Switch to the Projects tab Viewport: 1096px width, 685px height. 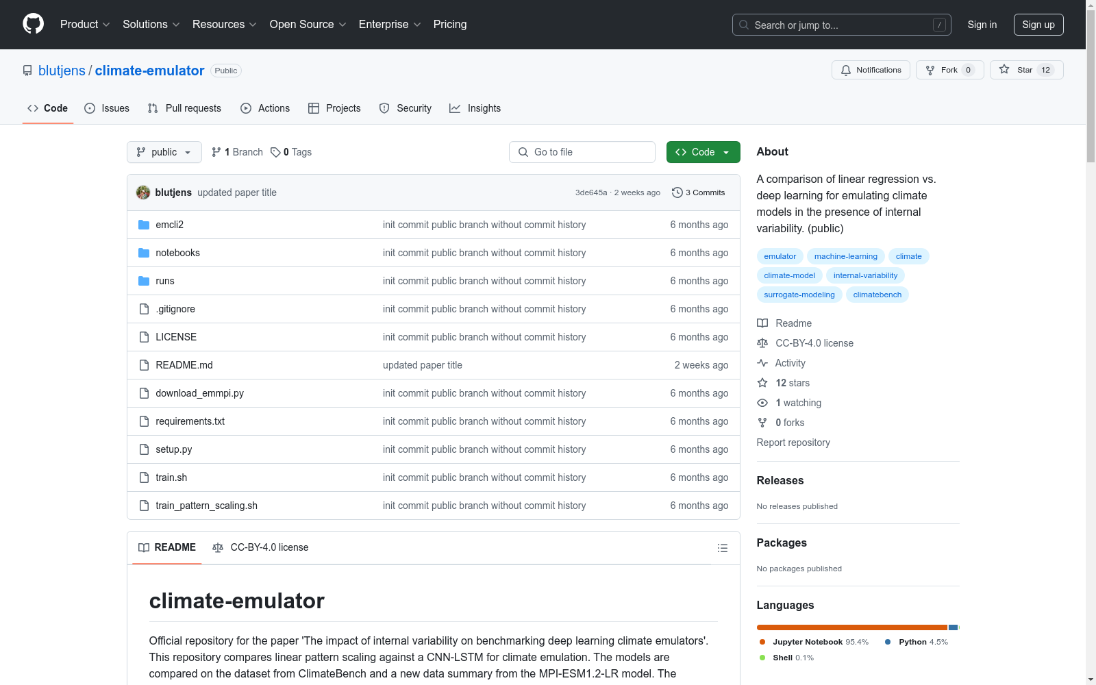coord(334,108)
